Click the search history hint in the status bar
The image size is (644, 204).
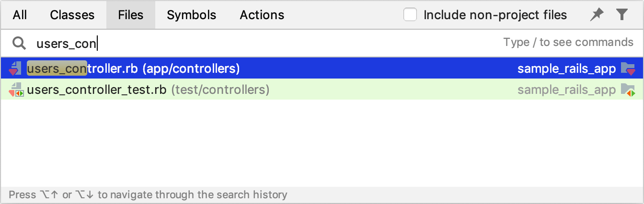click(x=148, y=195)
